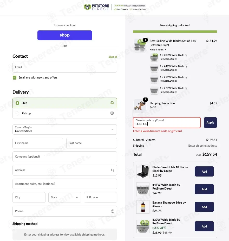
Task: Click the phone field help icon
Action: [x=113, y=211]
